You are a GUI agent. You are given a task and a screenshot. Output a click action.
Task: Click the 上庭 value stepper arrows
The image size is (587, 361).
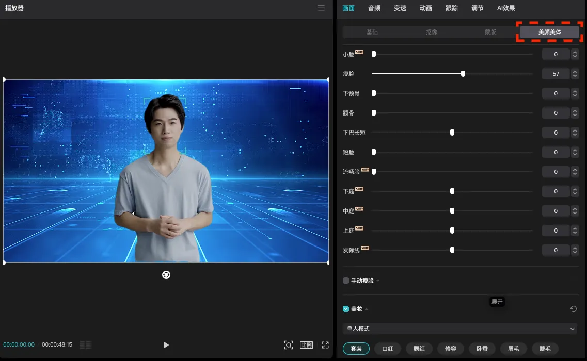click(x=575, y=231)
